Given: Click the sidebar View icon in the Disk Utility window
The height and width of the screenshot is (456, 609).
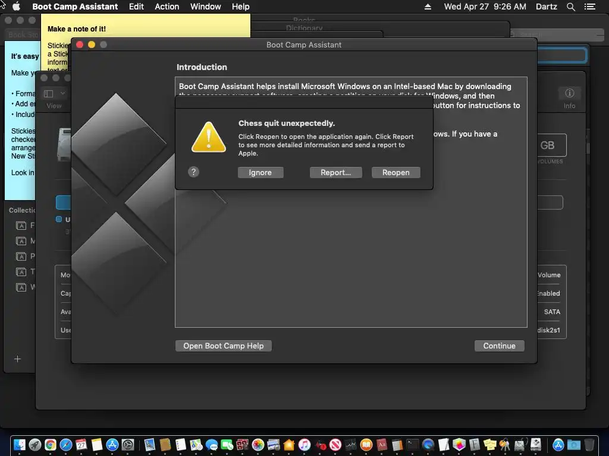Looking at the screenshot, I should [49, 93].
